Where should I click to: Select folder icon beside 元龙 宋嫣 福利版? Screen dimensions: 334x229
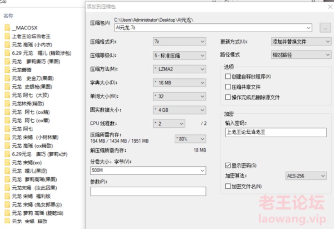coord(7,196)
